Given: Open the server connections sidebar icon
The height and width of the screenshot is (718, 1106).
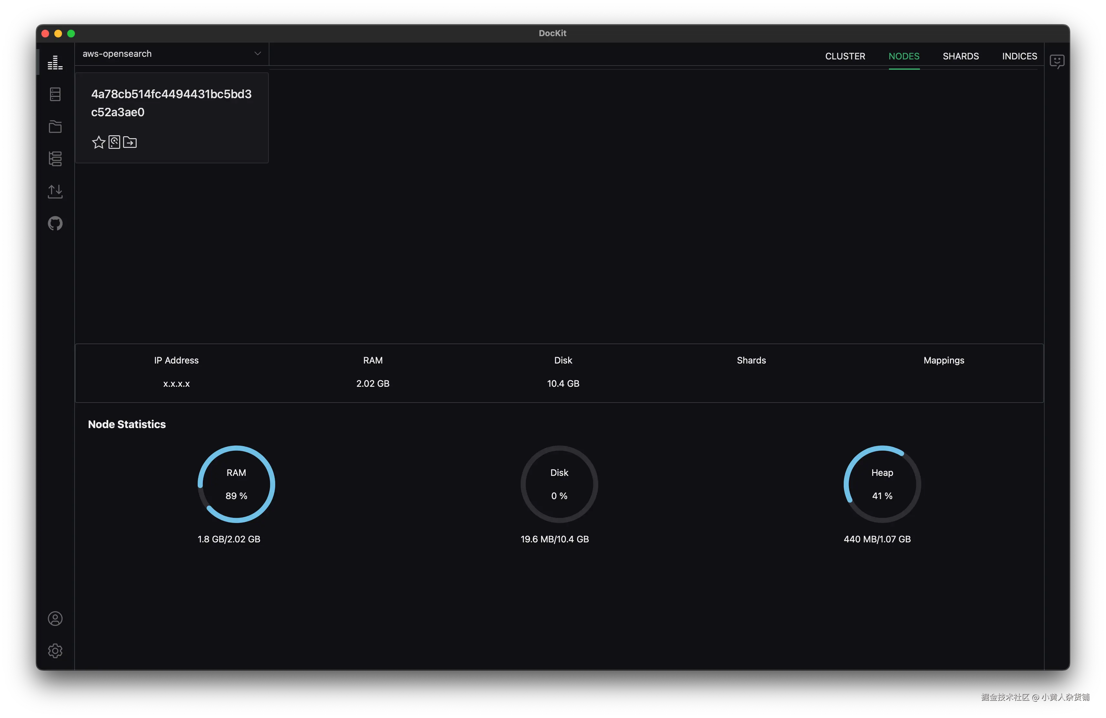Looking at the screenshot, I should (x=55, y=94).
